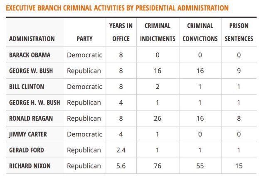
Task: Click Nixon's 55 convictions cell
Action: 200,166
